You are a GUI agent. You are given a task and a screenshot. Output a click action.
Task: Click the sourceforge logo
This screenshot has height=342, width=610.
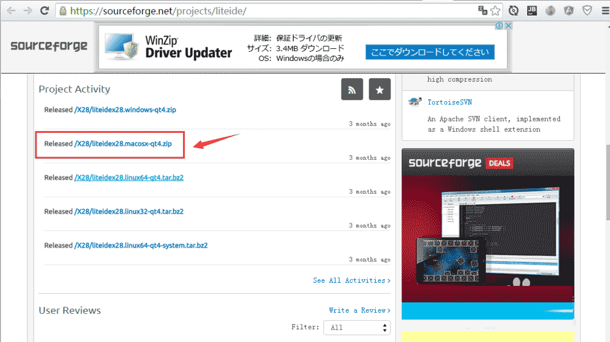[49, 46]
